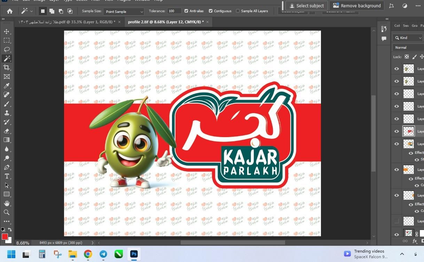The width and height of the screenshot is (424, 262).
Task: Link layers using chain icon at panel bottom
Action: (x=405, y=241)
